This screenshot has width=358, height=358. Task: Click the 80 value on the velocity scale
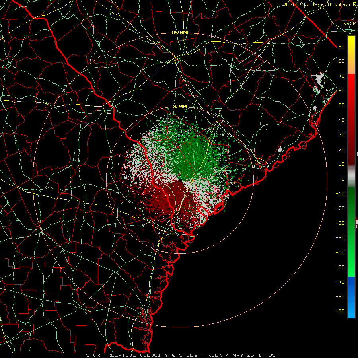[342, 61]
